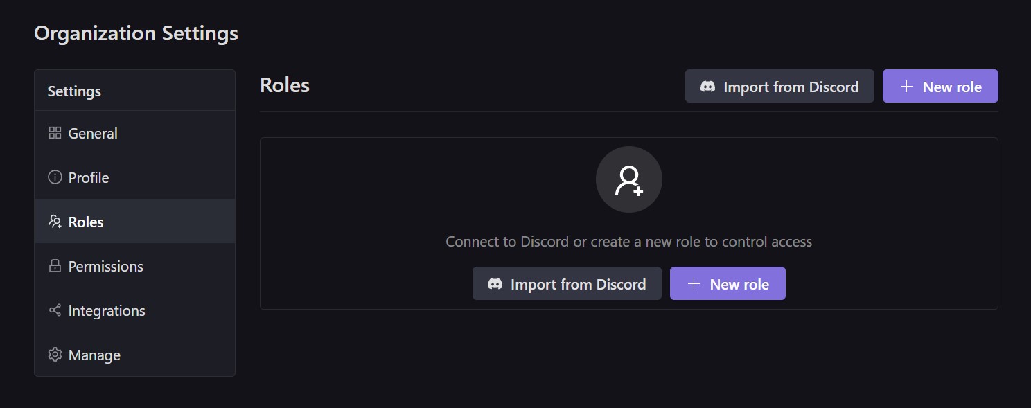Navigate to the Manage section
Viewport: 1031px width, 408px height.
[94, 355]
